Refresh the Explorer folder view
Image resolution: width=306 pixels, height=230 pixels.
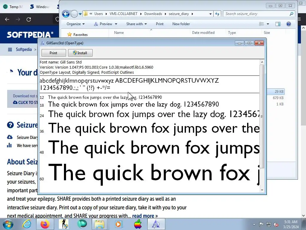point(217,14)
